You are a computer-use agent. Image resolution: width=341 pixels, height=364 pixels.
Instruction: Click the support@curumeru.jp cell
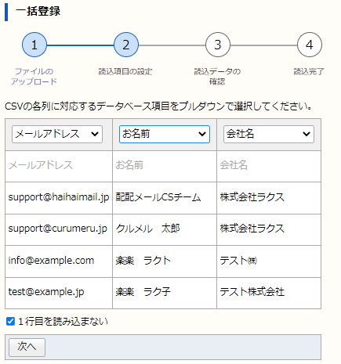coord(59,229)
